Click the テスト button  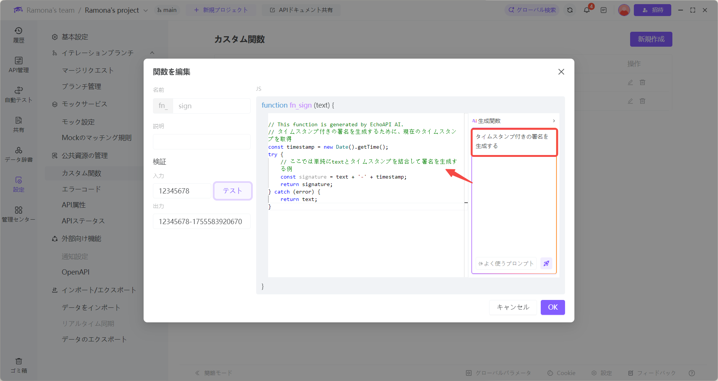pyautogui.click(x=233, y=191)
